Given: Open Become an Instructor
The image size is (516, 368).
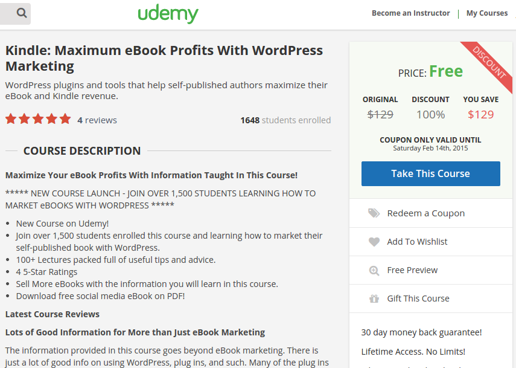Looking at the screenshot, I should coord(410,13).
